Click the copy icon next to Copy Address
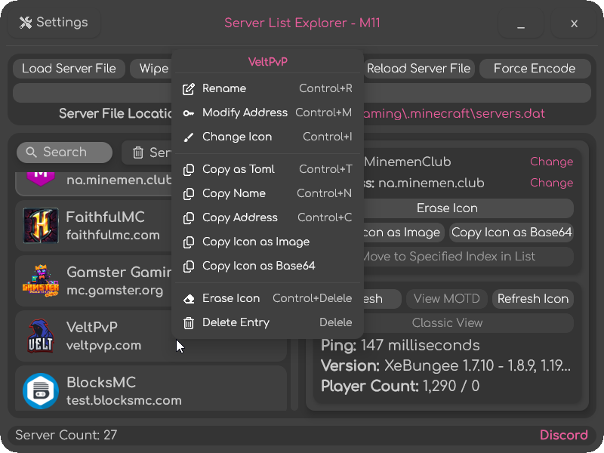Screen dimensions: 604x453 tap(188, 218)
